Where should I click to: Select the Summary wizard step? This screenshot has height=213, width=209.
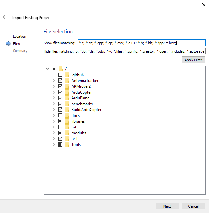pos(20,51)
